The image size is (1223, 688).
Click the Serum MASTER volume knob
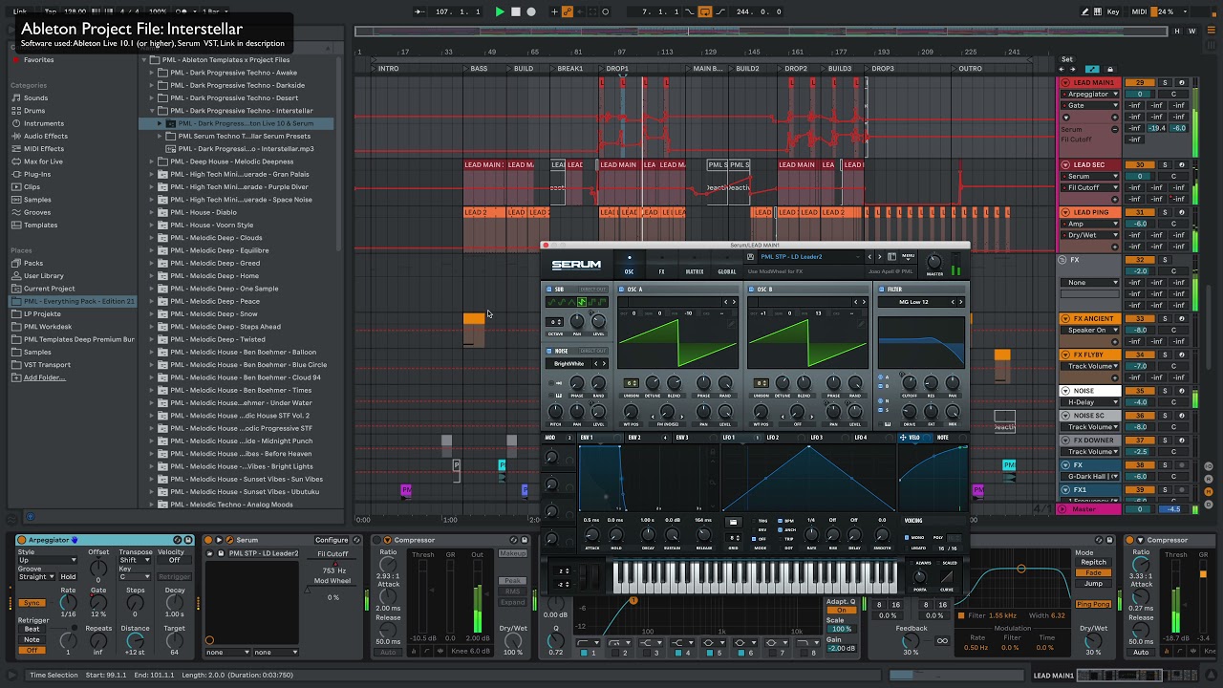tap(935, 261)
